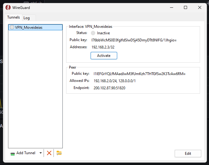Open the Edit tunnel dialog
This screenshot has width=209, height=165.
click(188, 154)
